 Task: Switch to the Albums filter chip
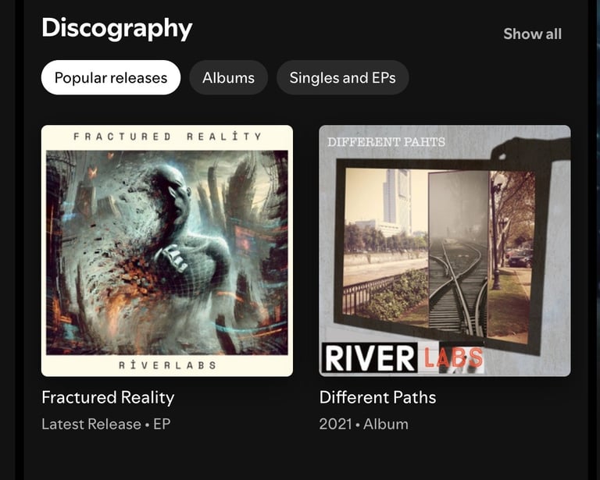(228, 77)
